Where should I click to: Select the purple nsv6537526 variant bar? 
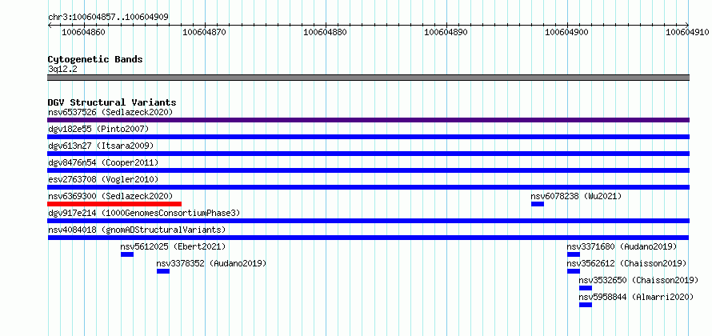[x=368, y=120]
